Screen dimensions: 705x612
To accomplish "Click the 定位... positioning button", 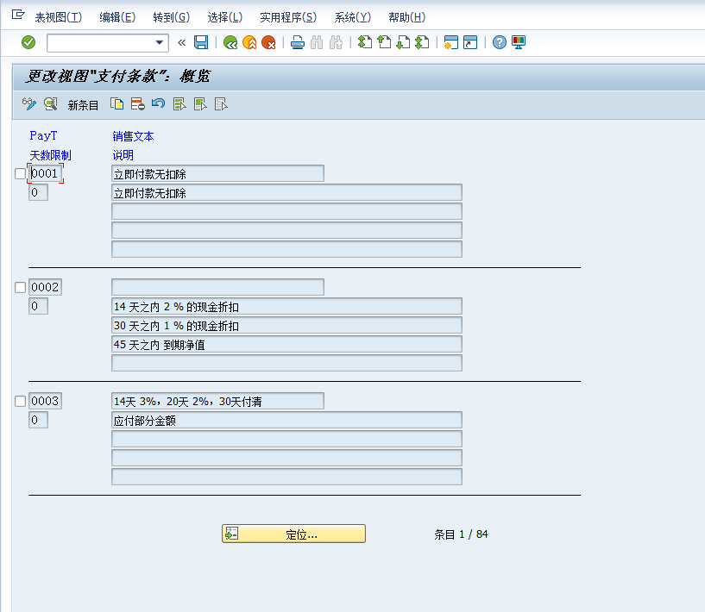I will point(293,533).
